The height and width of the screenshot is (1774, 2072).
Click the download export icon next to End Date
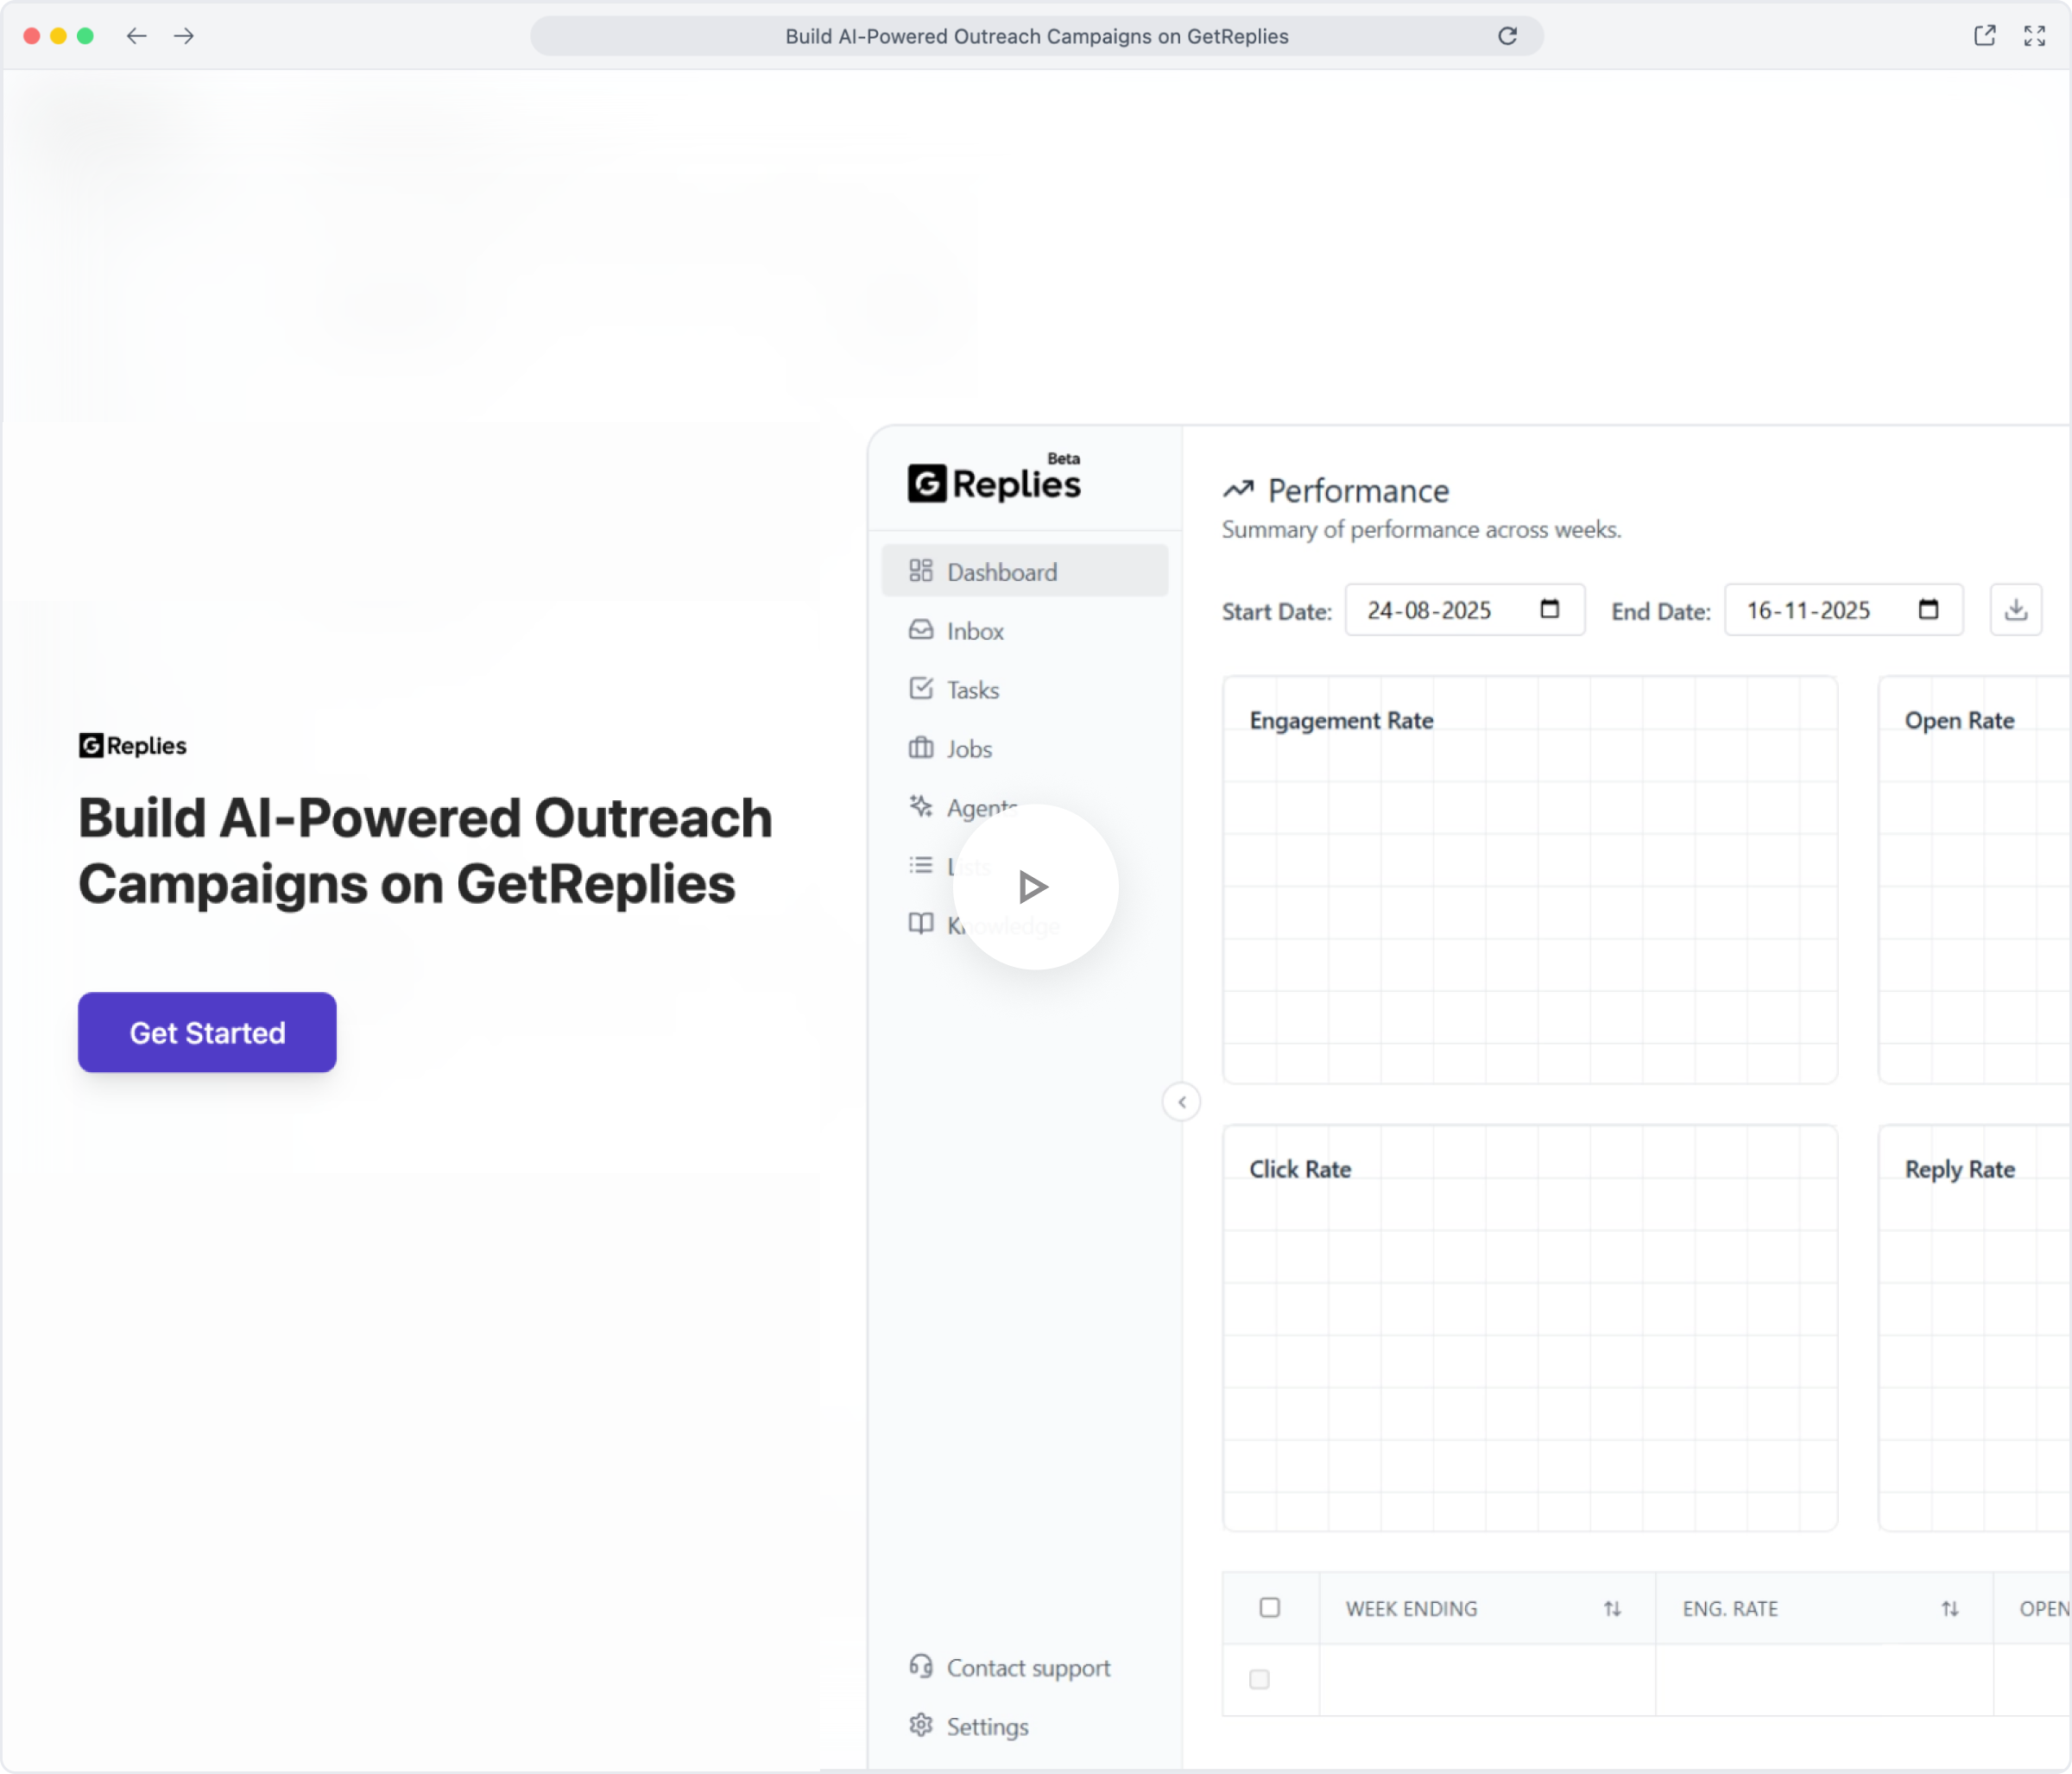pyautogui.click(x=2017, y=609)
